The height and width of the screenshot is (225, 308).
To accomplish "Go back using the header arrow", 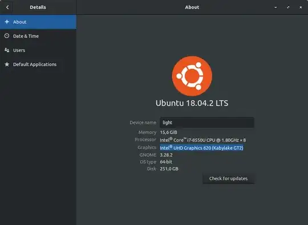I will pyautogui.click(x=7, y=7).
